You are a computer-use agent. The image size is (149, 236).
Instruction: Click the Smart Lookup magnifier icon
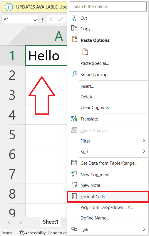74,74
